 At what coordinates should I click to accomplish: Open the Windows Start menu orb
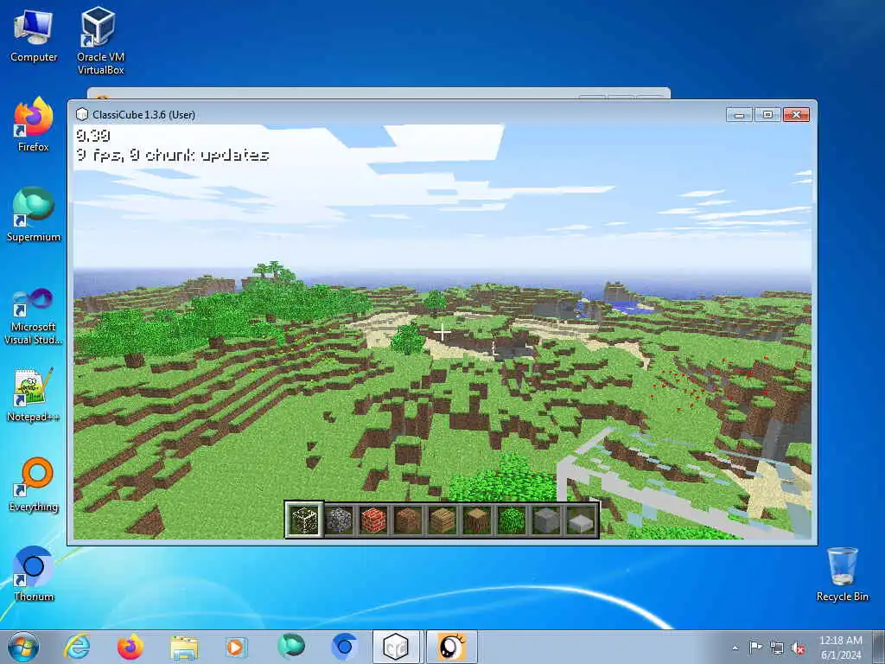click(x=23, y=647)
